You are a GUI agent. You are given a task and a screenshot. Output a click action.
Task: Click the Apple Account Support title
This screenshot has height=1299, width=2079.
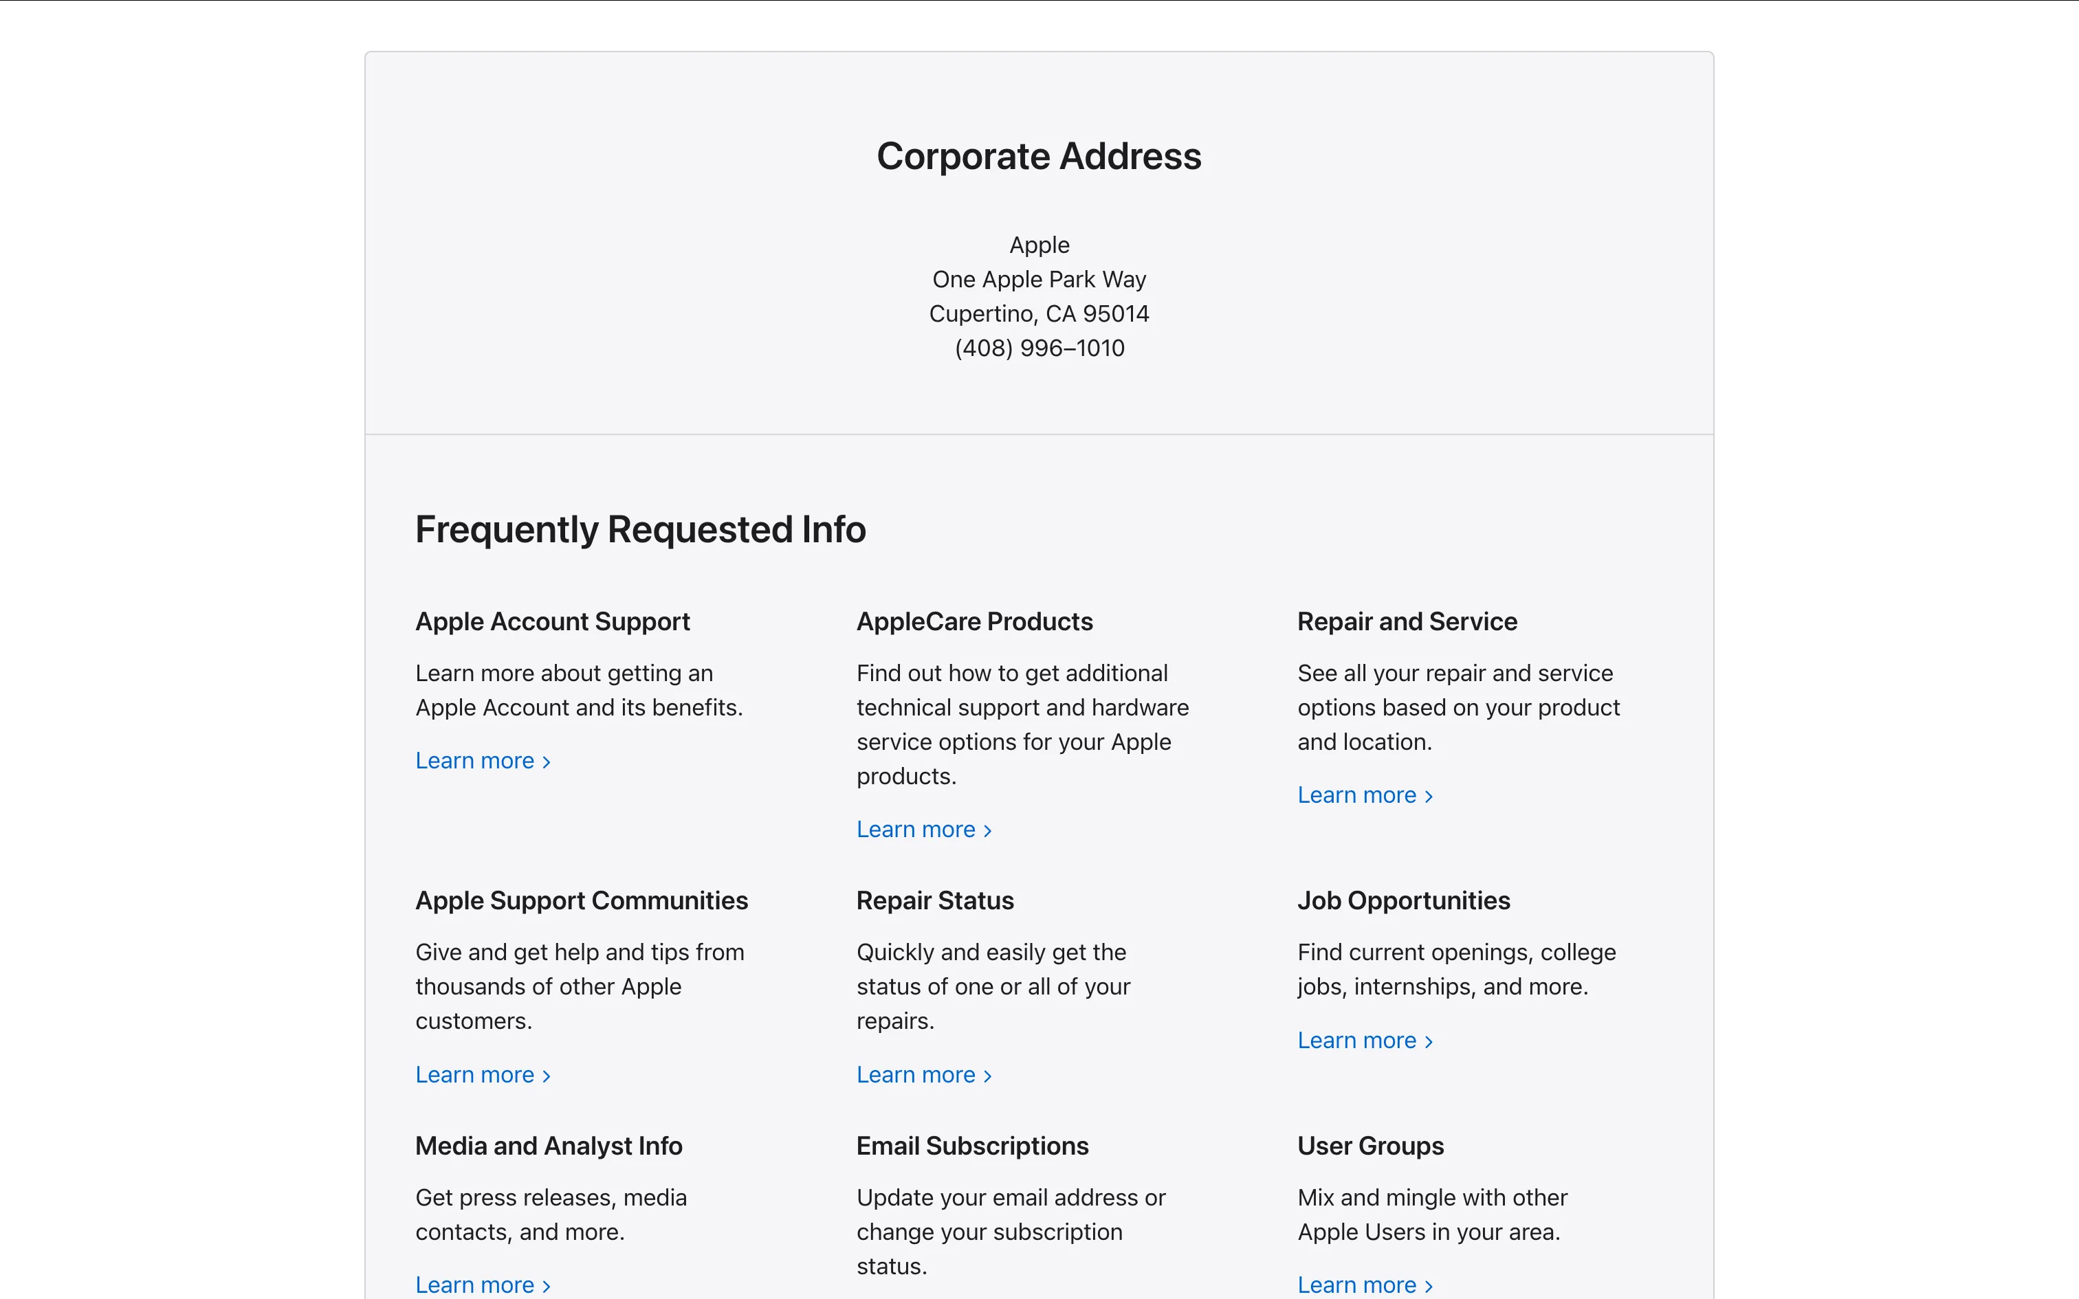click(x=552, y=621)
